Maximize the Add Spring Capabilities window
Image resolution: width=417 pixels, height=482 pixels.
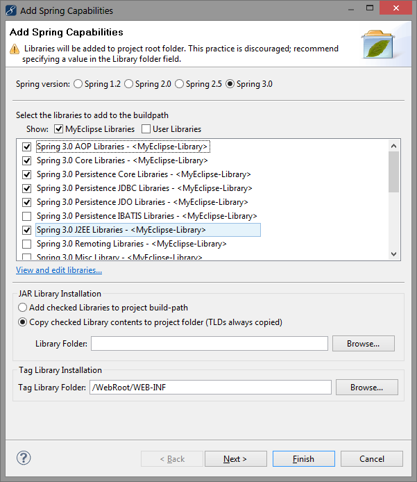[370, 8]
